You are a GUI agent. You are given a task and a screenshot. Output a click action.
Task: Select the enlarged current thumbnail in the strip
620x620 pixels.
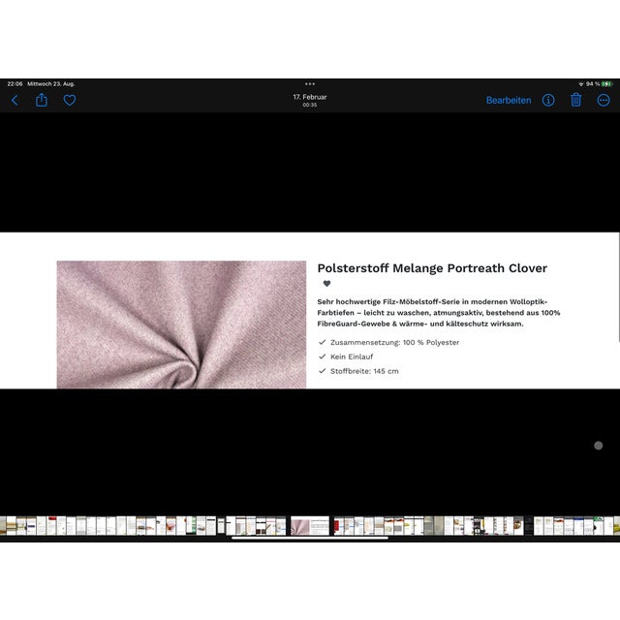tap(310, 526)
